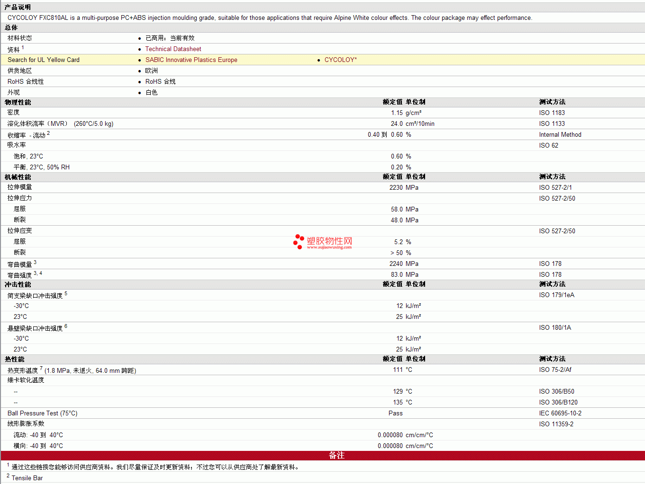The height and width of the screenshot is (484, 645).
Task: Select the 弯曲强度 value 83.0
Action: [x=397, y=275]
